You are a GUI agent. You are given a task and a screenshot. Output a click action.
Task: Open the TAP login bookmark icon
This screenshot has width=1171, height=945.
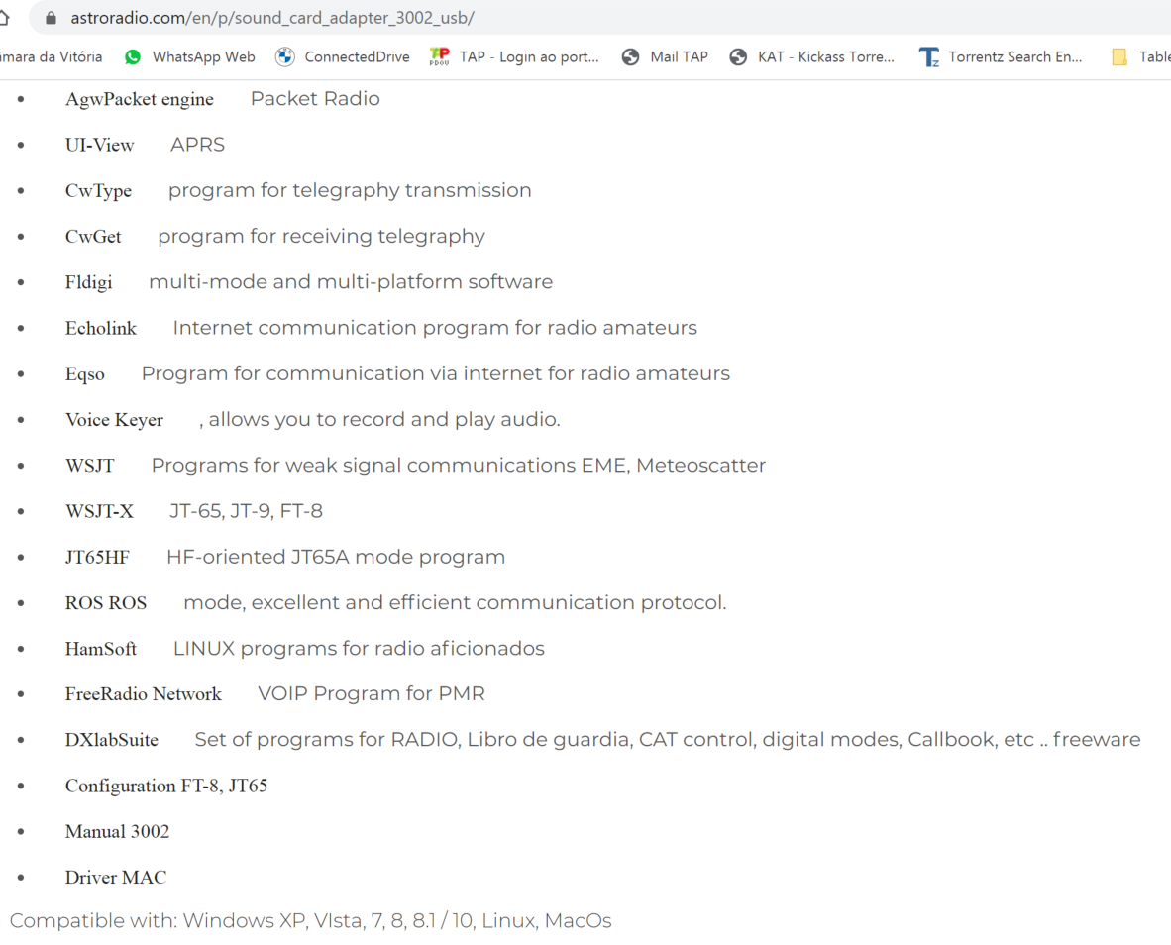tap(440, 56)
